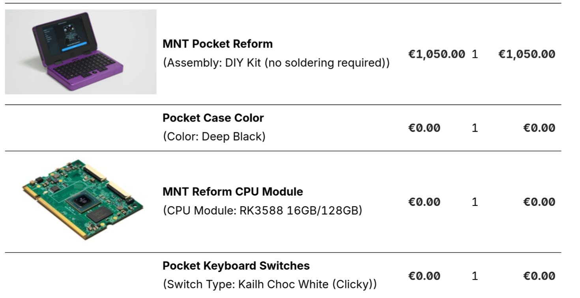The height and width of the screenshot is (298, 580).
Task: Click the quantity in the Pocket Case Color row
Action: click(x=475, y=128)
